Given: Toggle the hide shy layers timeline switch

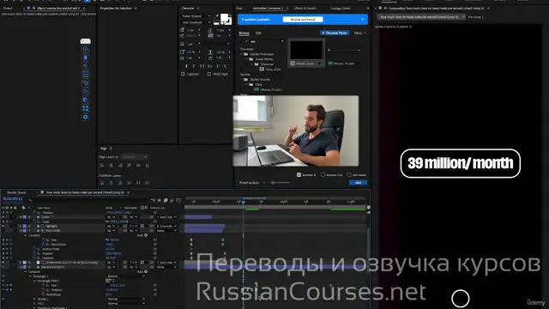Looking at the screenshot, I should (x=160, y=200).
